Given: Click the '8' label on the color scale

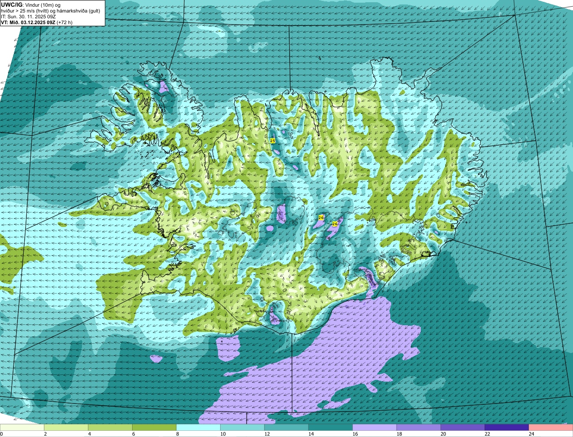Looking at the screenshot, I should [177, 434].
